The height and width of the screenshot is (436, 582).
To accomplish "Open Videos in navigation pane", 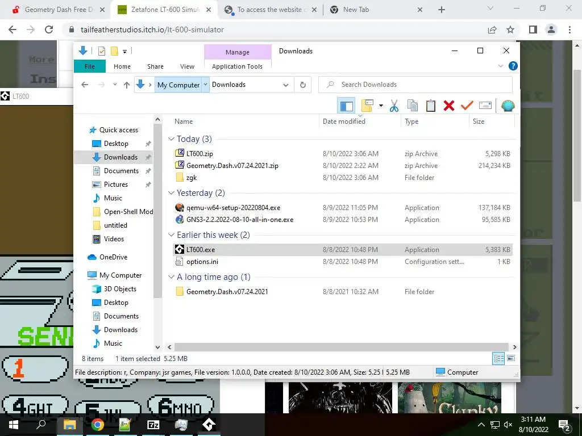I will pyautogui.click(x=114, y=239).
